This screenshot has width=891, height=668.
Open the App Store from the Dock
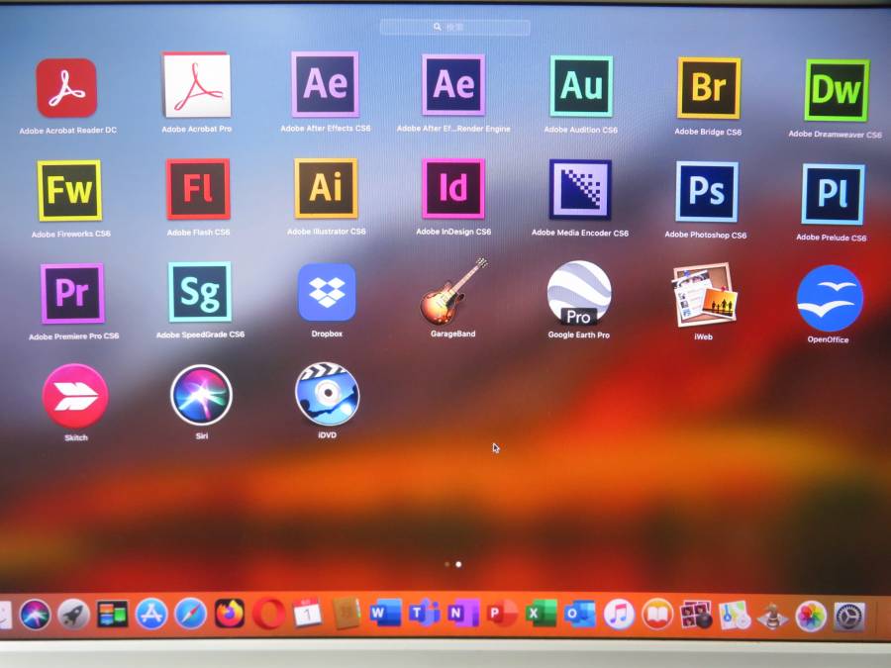(x=151, y=614)
